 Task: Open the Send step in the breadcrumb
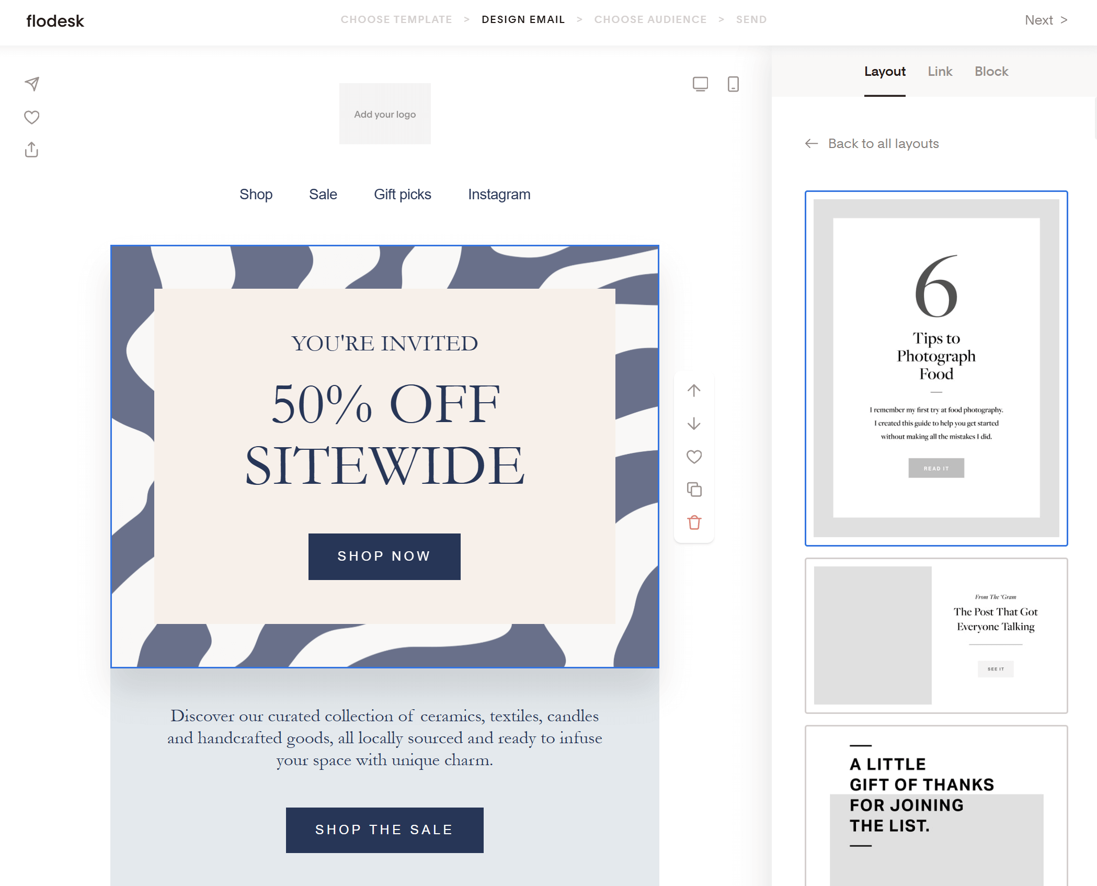751,19
